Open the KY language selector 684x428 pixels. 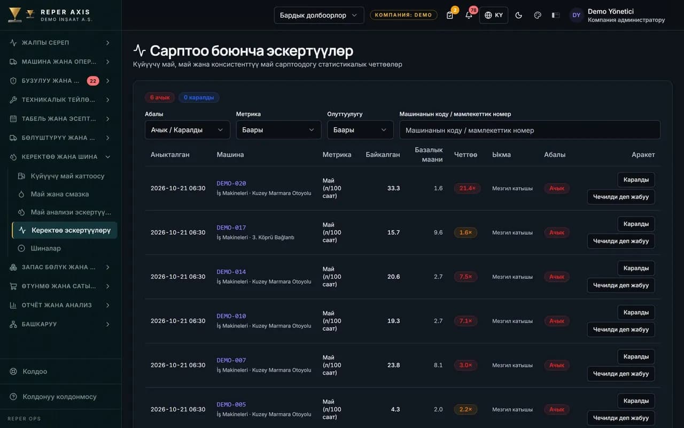click(x=494, y=15)
